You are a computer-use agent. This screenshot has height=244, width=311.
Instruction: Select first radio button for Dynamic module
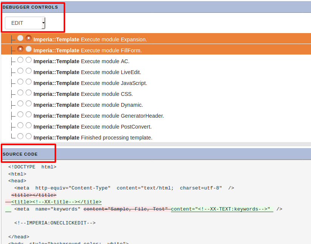tap(20, 103)
